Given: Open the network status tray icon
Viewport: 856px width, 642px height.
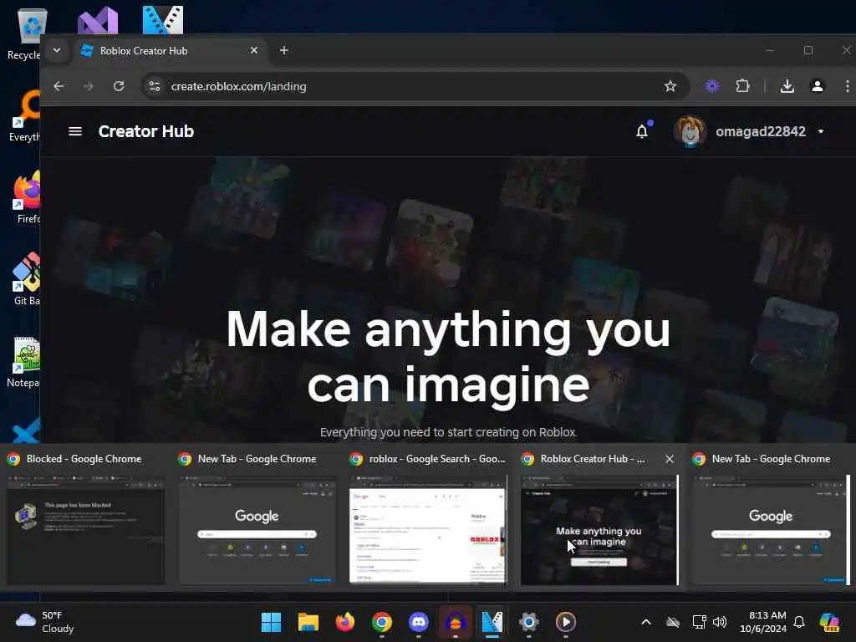Looking at the screenshot, I should click(x=700, y=622).
